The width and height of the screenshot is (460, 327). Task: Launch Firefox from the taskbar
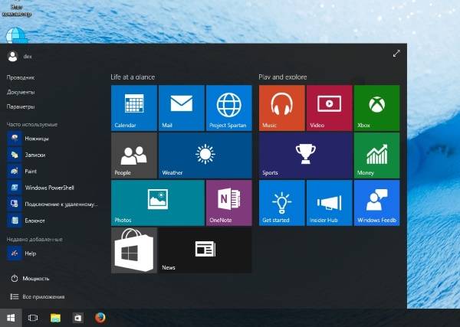(x=100, y=318)
